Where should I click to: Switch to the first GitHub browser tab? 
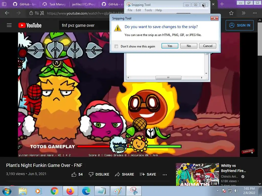[25, 4]
